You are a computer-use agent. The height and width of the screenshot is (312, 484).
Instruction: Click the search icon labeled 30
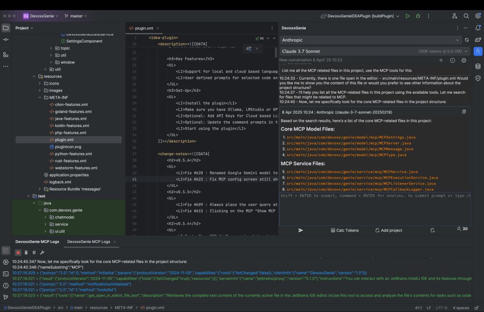(462, 229)
